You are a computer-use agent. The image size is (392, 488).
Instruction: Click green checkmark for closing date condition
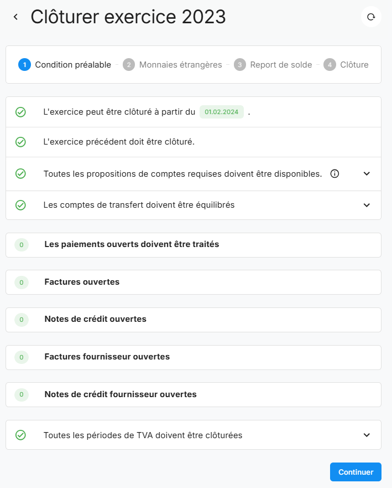pyautogui.click(x=20, y=112)
